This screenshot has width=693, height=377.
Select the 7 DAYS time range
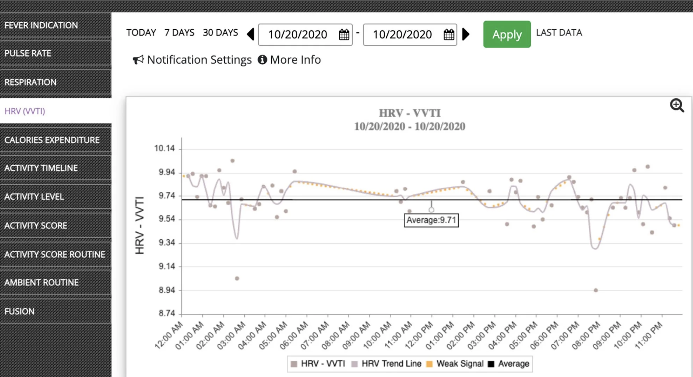[x=179, y=32]
